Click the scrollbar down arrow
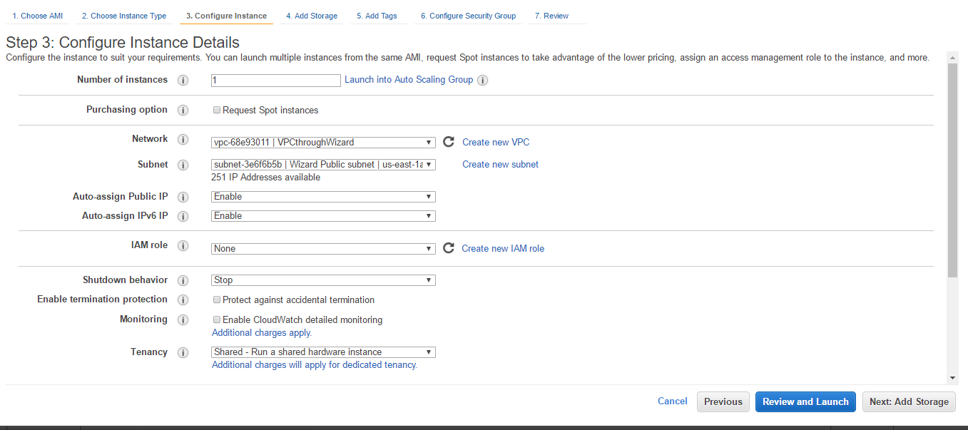The height and width of the screenshot is (430, 968). pos(952,378)
